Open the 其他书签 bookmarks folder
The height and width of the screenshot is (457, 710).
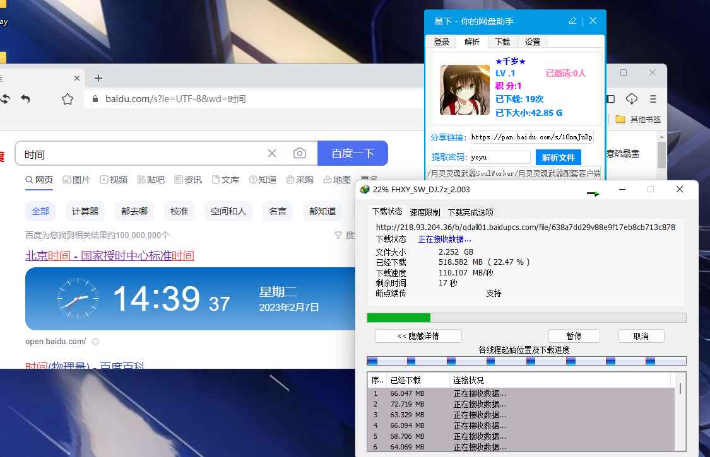pyautogui.click(x=639, y=120)
